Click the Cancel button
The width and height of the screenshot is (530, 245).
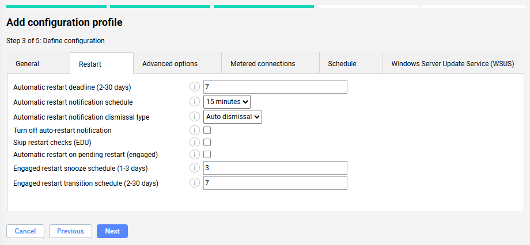[25, 231]
